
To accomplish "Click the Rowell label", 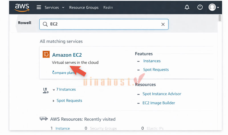I will (25, 23).
